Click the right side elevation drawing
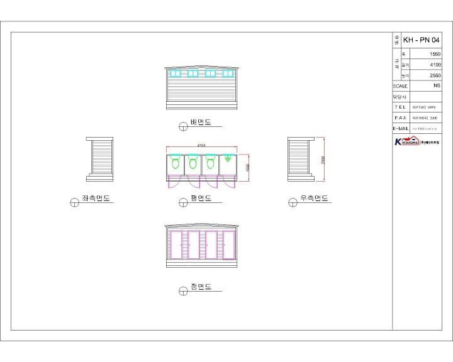Image resolution: width=453 pixels, height=362 pixels. 301,160
